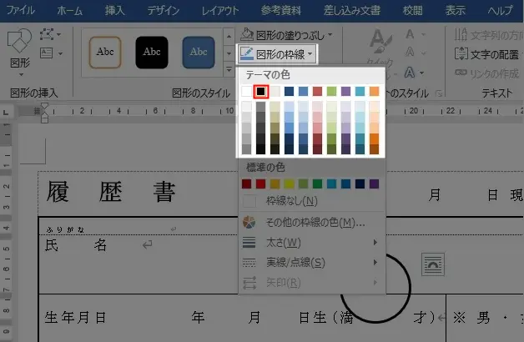524x342 pixels.
Task: Expand the 太さ line weight submenu
Action: 284,243
